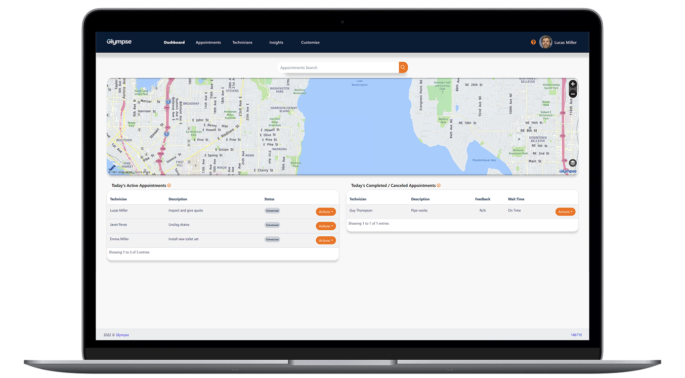The height and width of the screenshot is (378, 685).
Task: Open the map layers chooser
Action: click(x=572, y=163)
